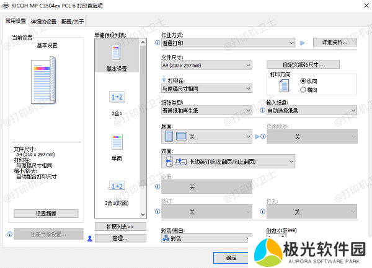Open the 输入纸盘 dropdown
The height and width of the screenshot is (268, 372).
tap(312, 110)
